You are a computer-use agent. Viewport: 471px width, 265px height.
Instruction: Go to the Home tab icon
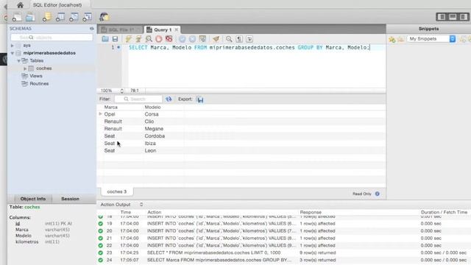[20, 5]
